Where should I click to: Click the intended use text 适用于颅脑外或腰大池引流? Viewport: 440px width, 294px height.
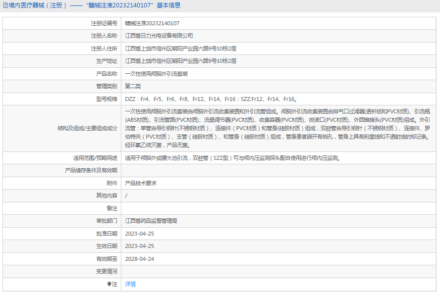pos(232,158)
